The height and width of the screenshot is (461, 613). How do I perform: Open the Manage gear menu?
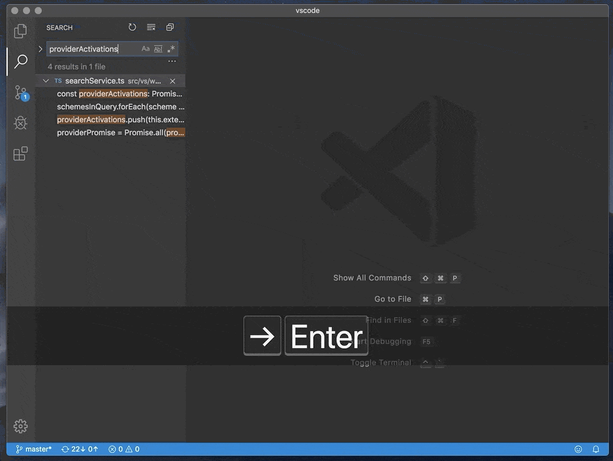coord(20,426)
